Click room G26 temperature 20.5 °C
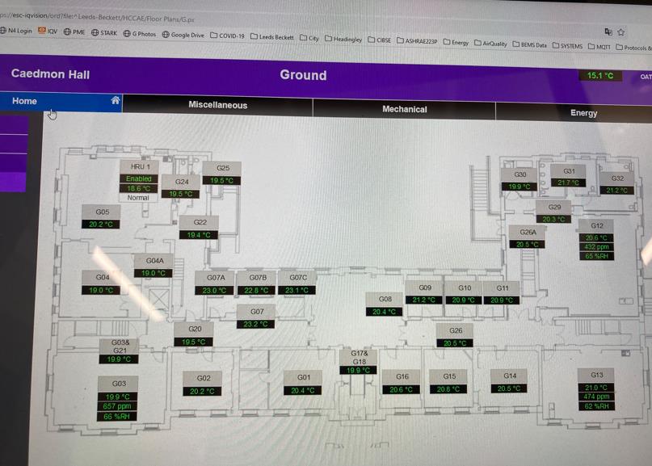Screen dimensions: 652x466 455,343
